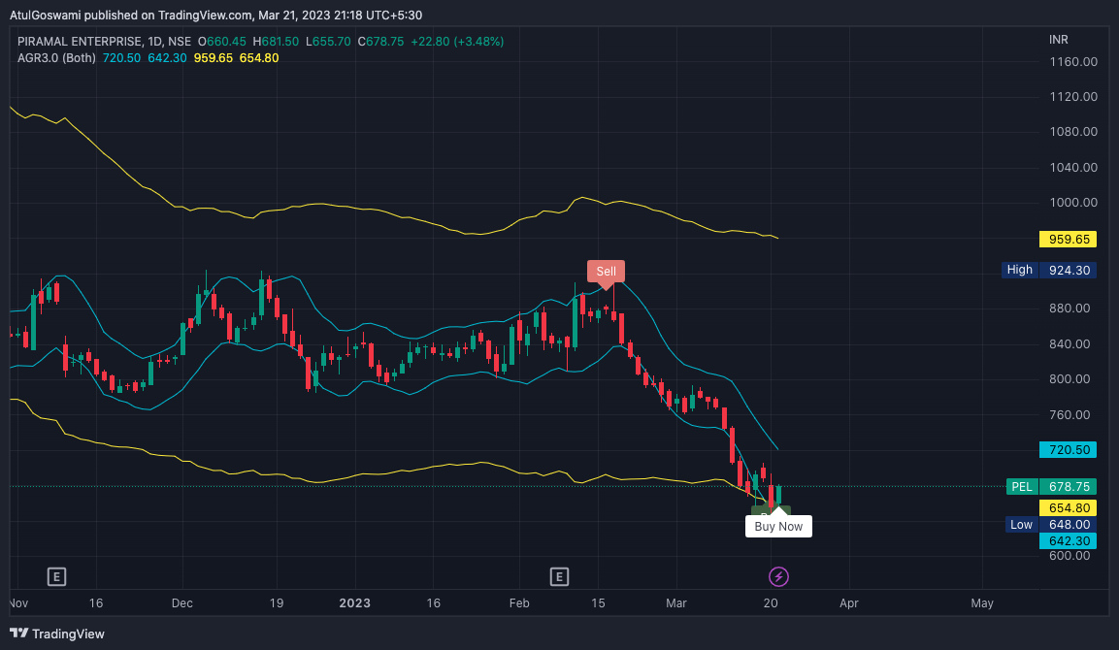Click the cyan 642.30 price label
The width and height of the screenshot is (1119, 650).
[1069, 540]
